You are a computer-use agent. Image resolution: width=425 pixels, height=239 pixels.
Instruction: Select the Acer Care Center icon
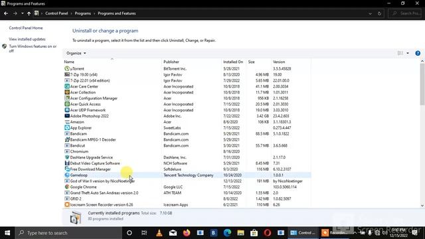67,86
